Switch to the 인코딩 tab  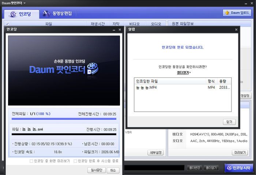pos(22,14)
